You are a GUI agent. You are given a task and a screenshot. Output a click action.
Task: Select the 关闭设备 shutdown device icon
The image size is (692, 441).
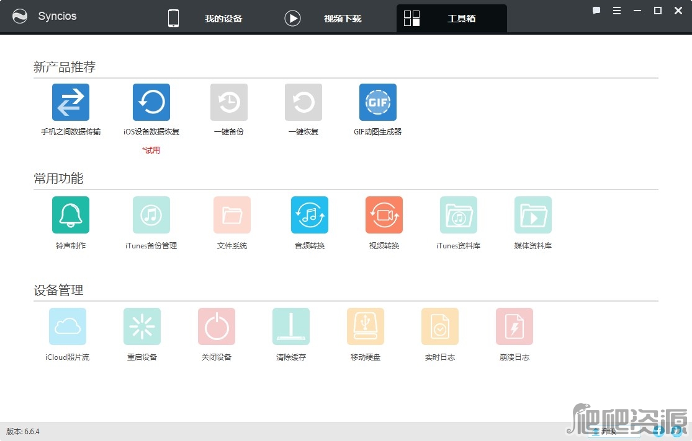(217, 326)
